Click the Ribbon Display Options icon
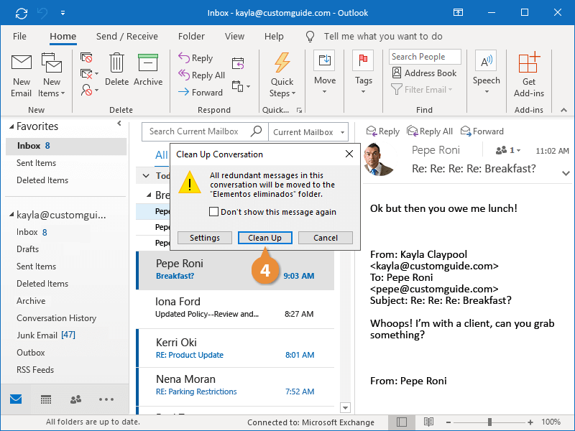This screenshot has width=575, height=431. coord(458,13)
